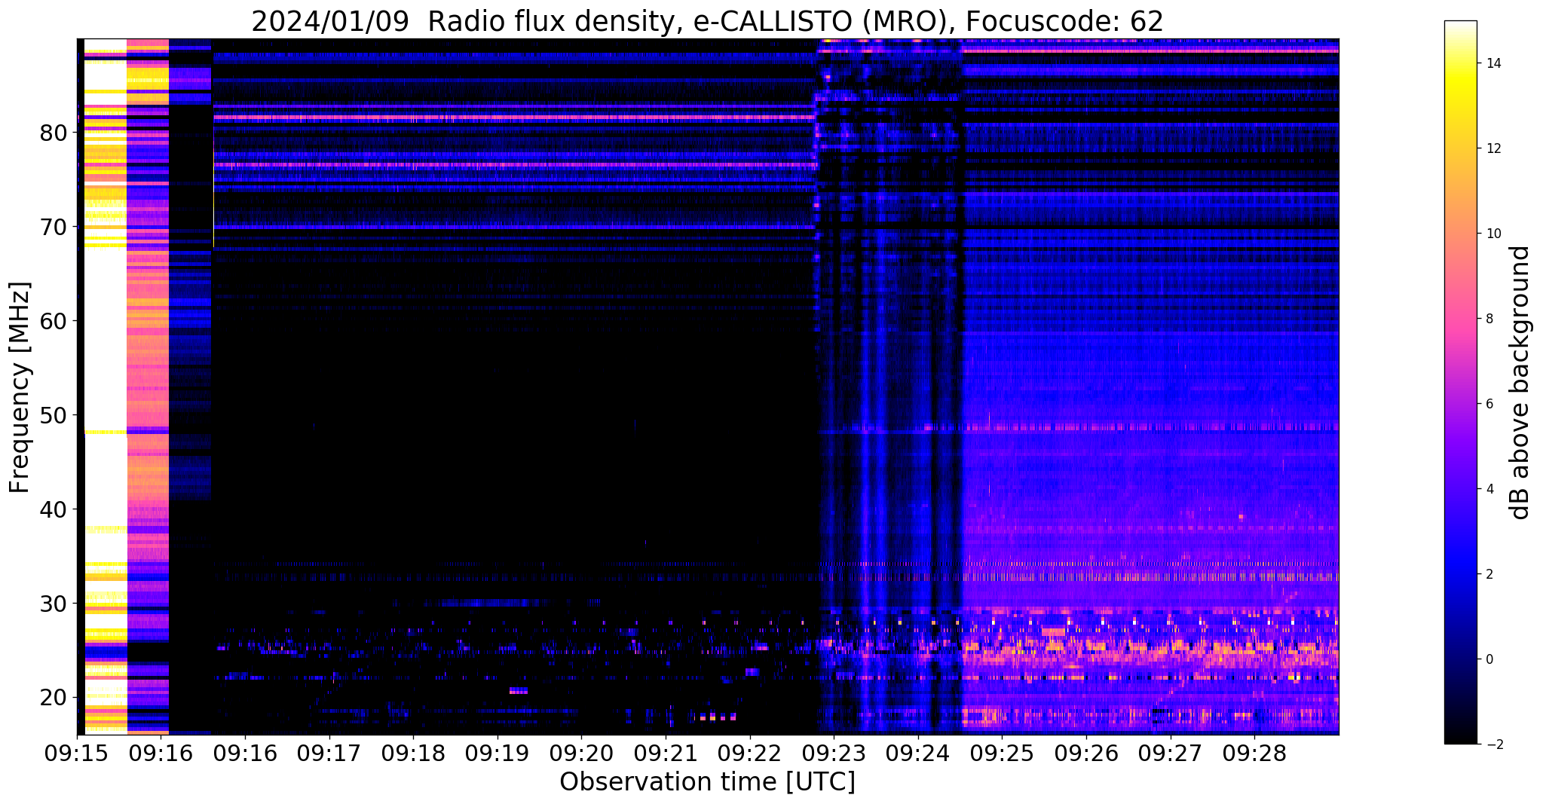
Task: Click the 20 MHz frequency tick label
Action: pyautogui.click(x=53, y=698)
